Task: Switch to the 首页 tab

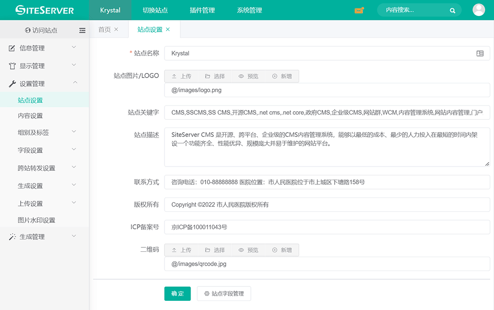Action: pos(104,29)
